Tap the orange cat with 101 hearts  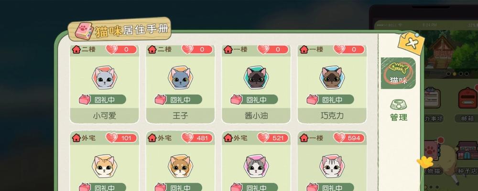click(105, 166)
